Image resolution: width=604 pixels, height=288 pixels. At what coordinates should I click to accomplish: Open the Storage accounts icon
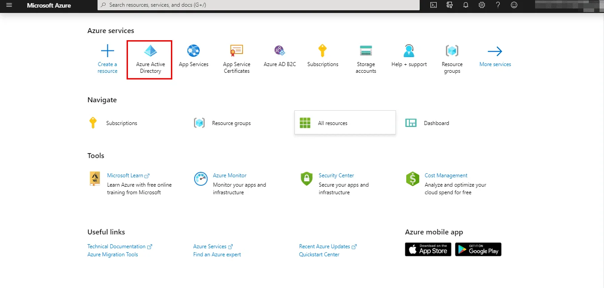click(366, 50)
